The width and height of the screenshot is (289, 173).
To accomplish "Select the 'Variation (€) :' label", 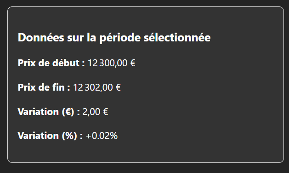I will 49,112.
